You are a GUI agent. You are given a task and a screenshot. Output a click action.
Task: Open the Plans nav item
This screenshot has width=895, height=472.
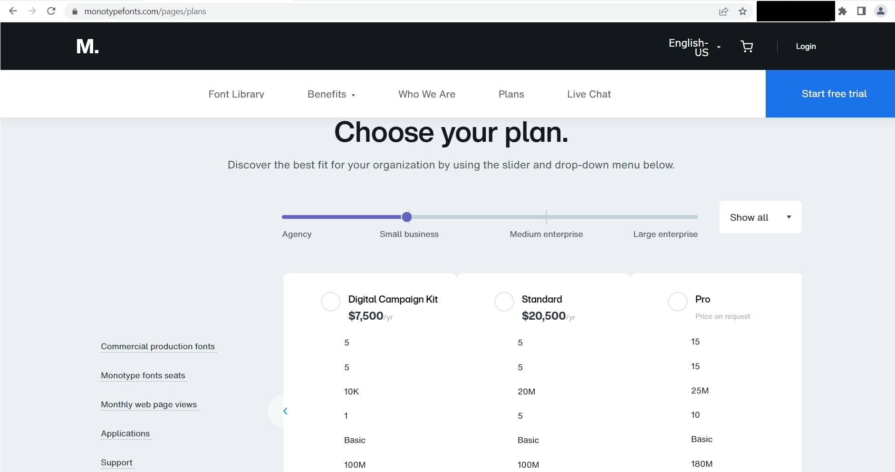(511, 94)
